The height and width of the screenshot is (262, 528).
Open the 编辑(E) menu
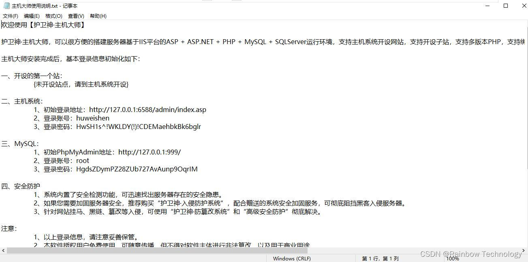point(32,16)
